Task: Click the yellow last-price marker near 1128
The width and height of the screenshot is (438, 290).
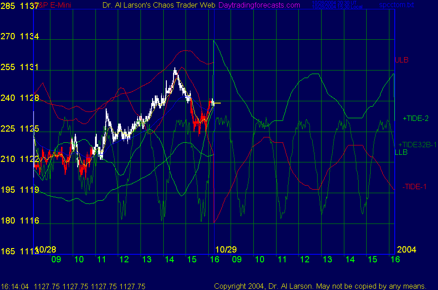Action: point(218,104)
